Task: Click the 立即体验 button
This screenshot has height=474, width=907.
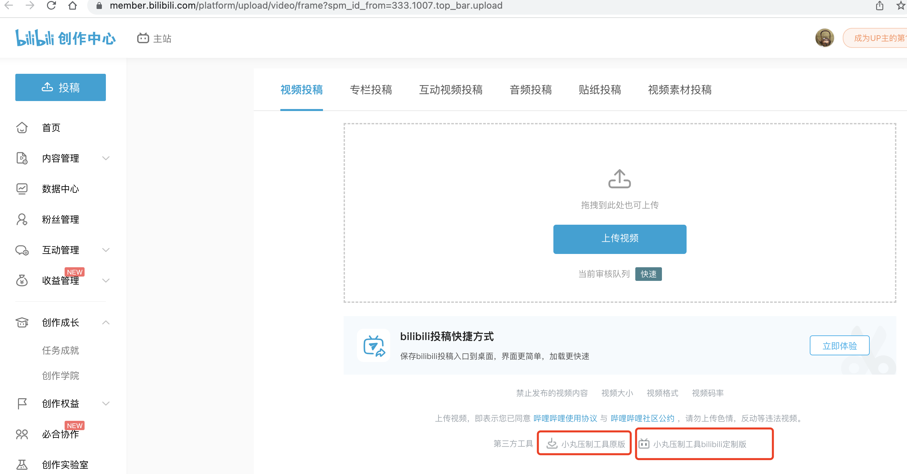Action: 839,345
